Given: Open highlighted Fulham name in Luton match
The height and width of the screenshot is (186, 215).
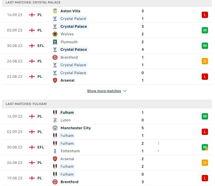Looking at the screenshot, I should click(67, 113).
